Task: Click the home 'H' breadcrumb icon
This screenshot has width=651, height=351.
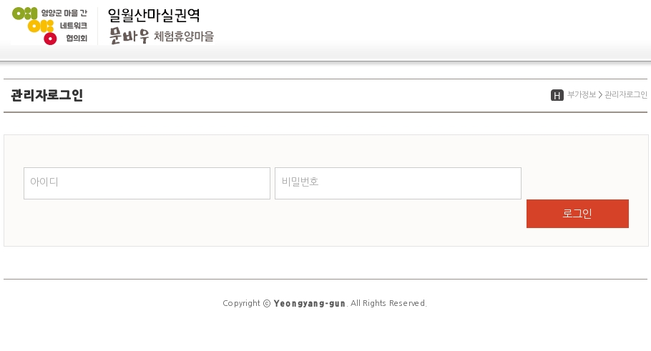Action: (557, 95)
